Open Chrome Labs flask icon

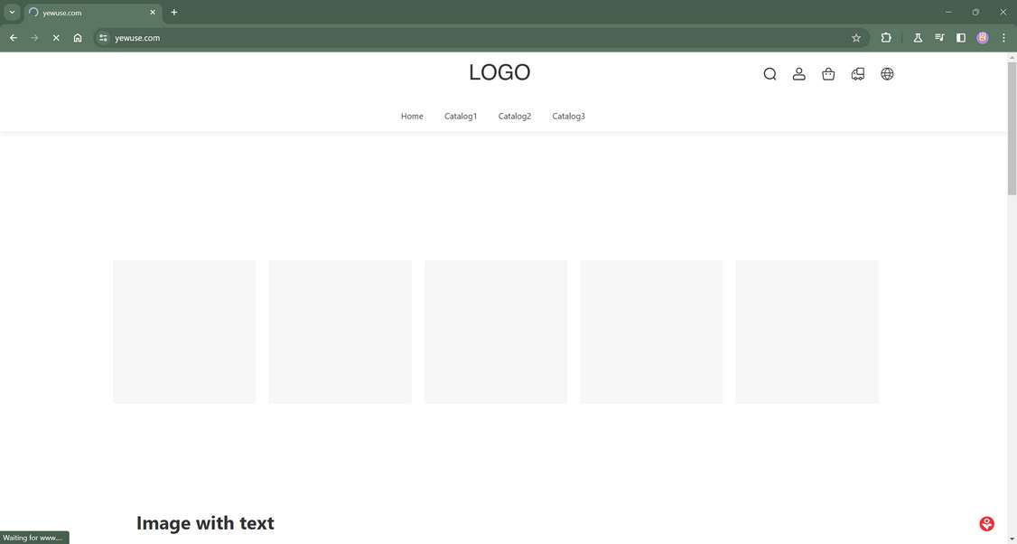(x=918, y=38)
